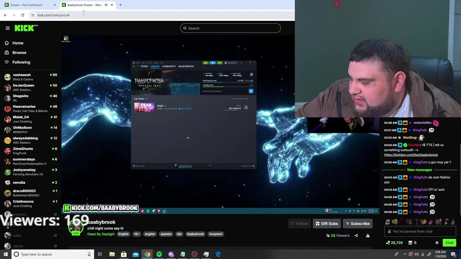Share the stream via share icon
The image size is (461, 259).
356,236
